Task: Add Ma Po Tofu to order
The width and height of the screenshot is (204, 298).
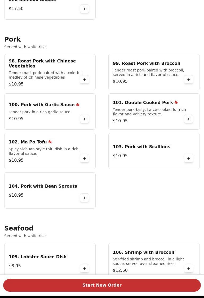Action: click(85, 159)
